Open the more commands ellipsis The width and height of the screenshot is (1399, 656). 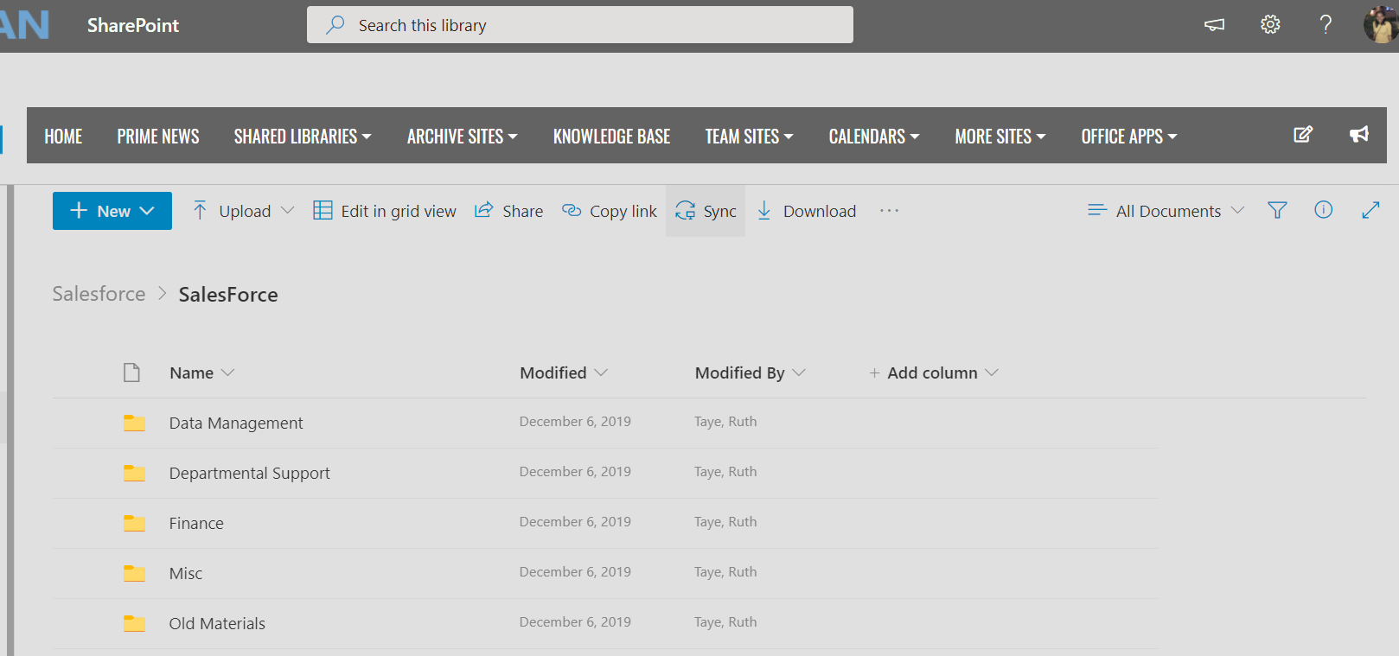(889, 211)
